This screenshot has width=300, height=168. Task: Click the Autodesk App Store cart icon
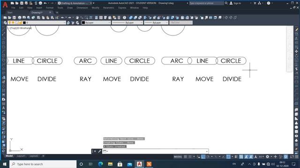coord(255,3)
